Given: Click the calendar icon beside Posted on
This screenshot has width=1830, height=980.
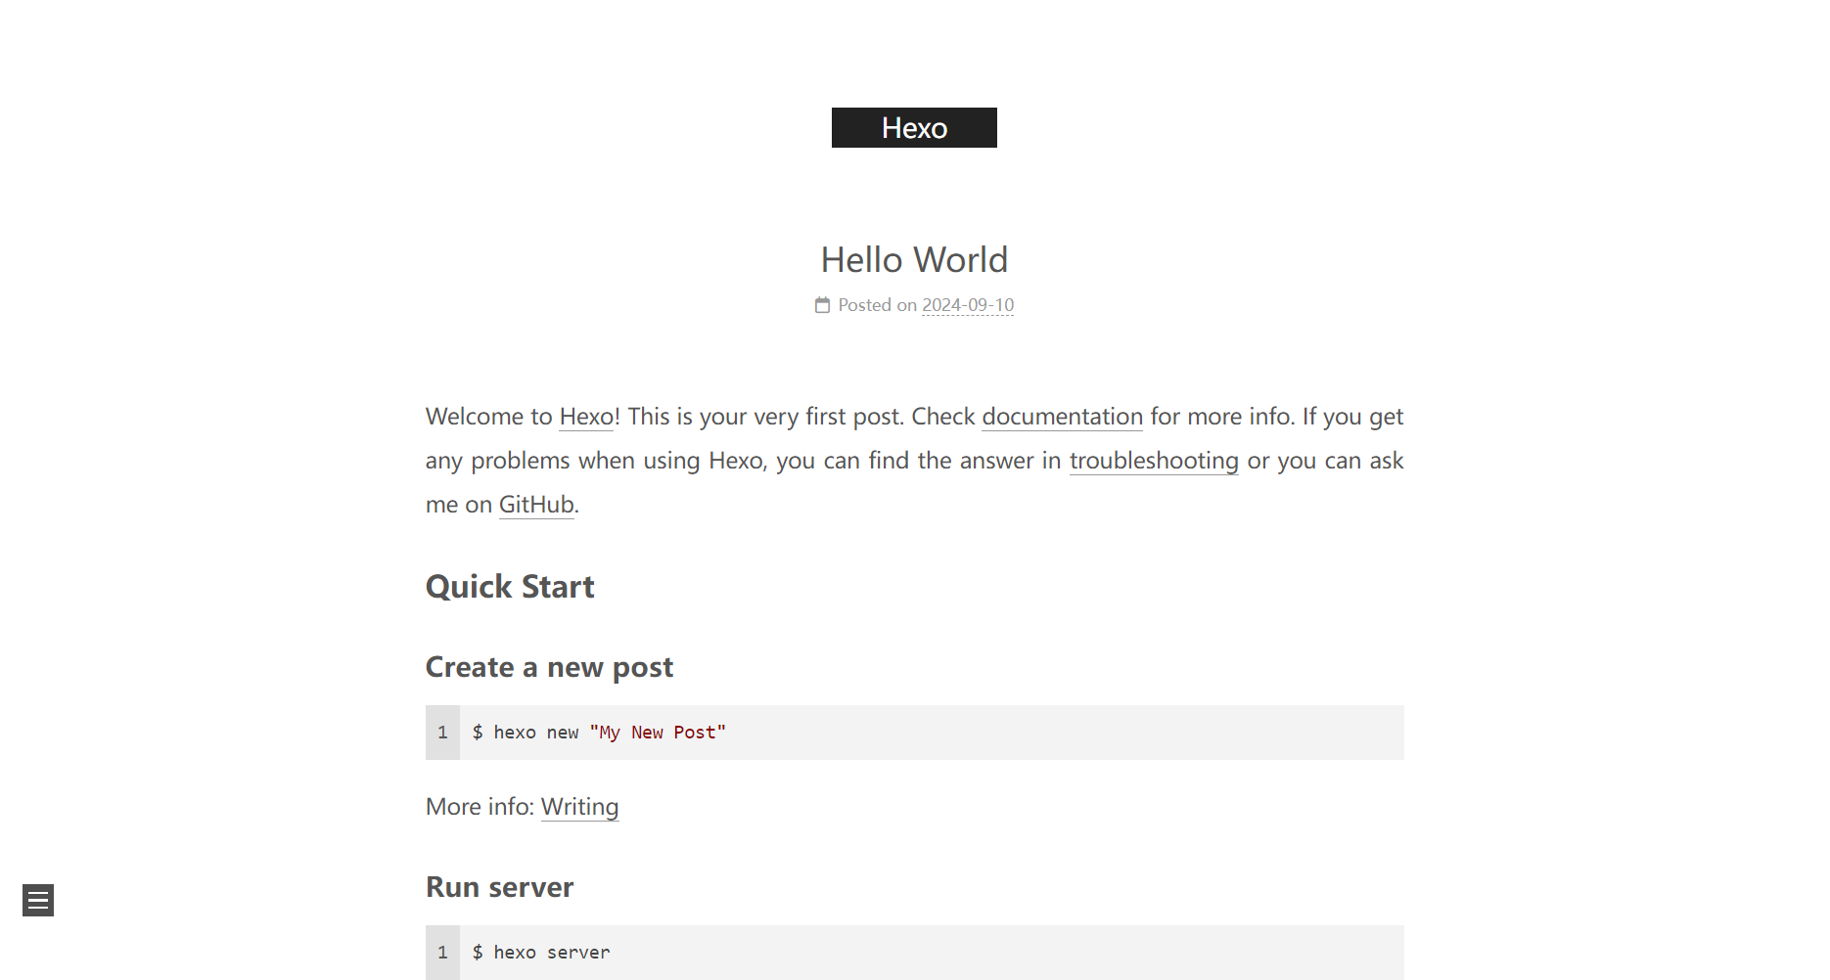Looking at the screenshot, I should coord(822,305).
